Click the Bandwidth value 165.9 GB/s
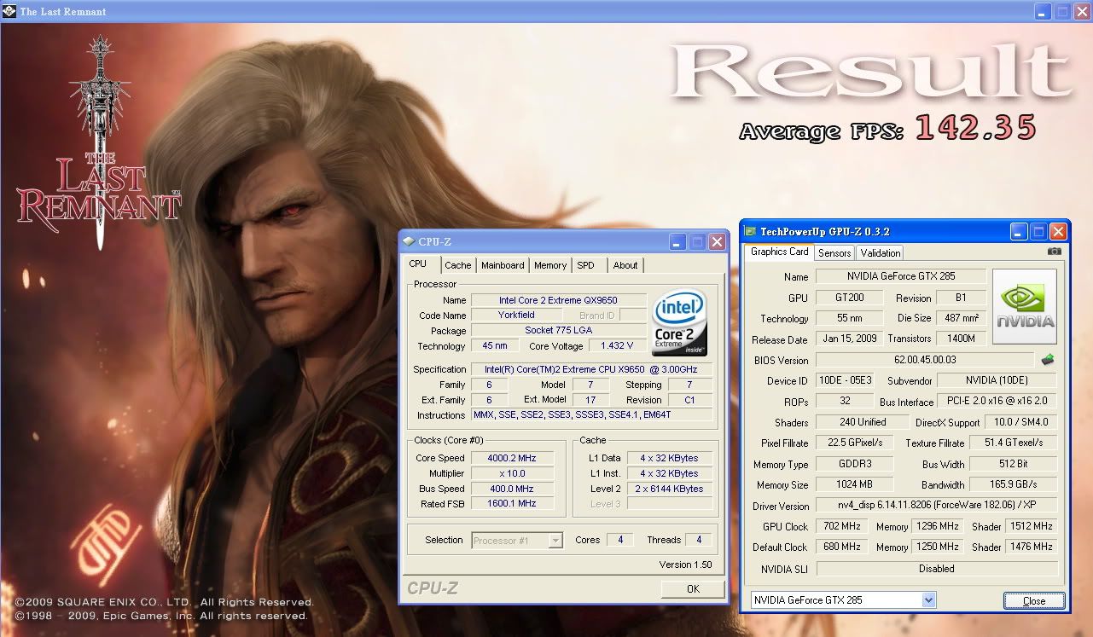The image size is (1093, 637). [x=1013, y=484]
